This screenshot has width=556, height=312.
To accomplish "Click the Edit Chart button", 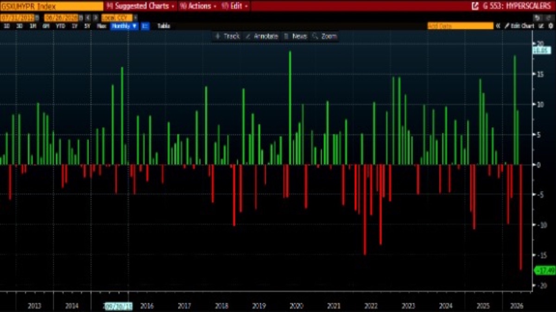I will click(519, 26).
